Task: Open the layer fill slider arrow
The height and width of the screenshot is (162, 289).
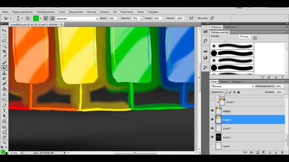Action: coord(285,92)
